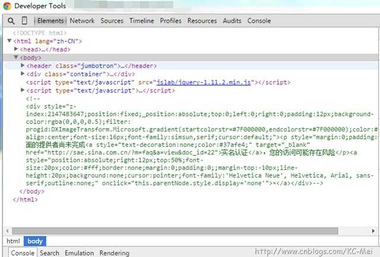Select the script src jquery row
The height and width of the screenshot is (257, 380).
(x=158, y=82)
